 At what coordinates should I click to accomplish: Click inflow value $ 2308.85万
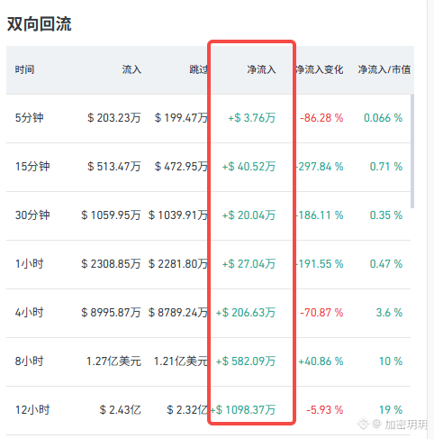pos(111,263)
